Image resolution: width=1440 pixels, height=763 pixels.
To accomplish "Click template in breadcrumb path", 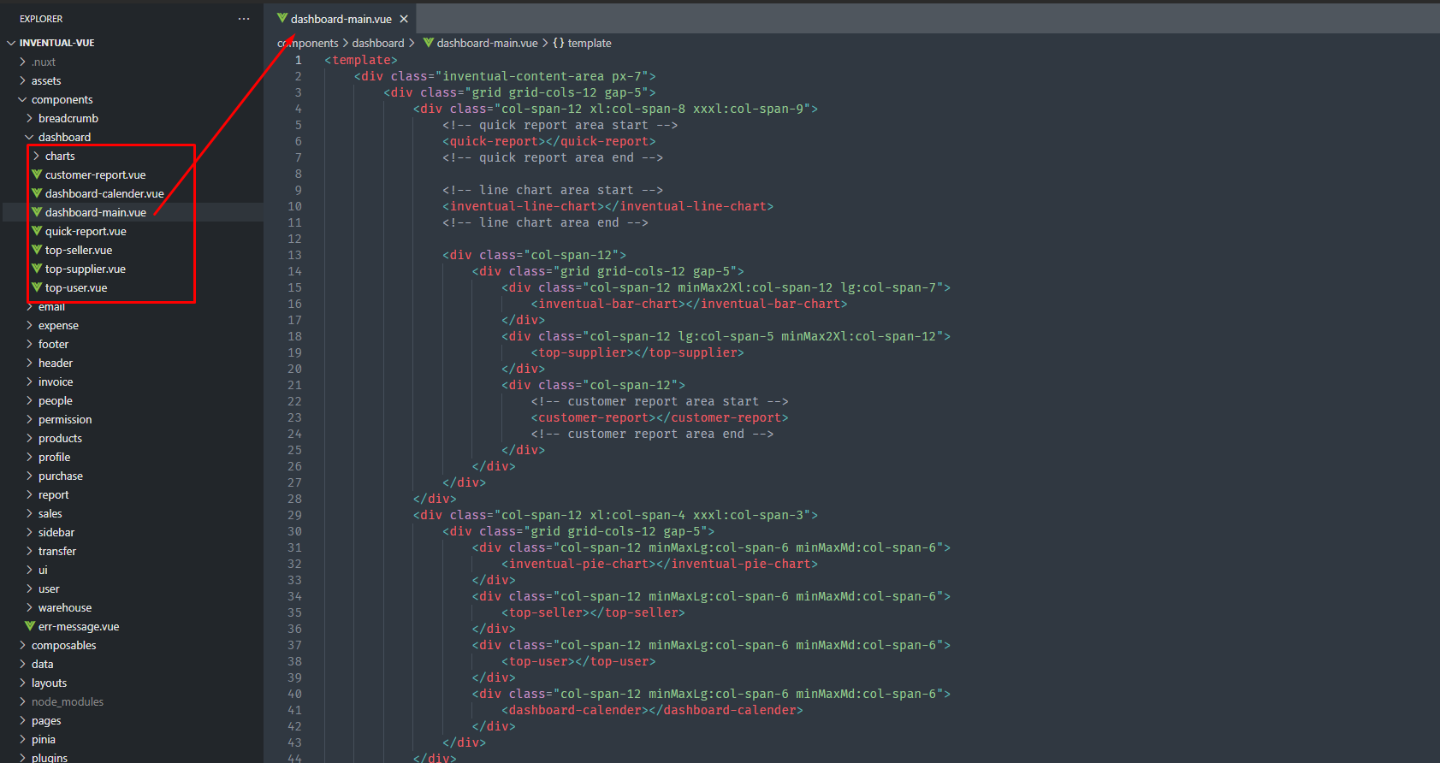I will [x=590, y=43].
